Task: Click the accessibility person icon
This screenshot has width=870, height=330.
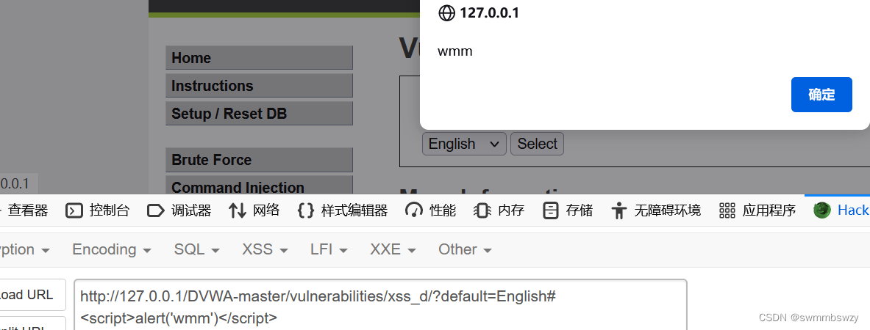Action: (x=618, y=210)
